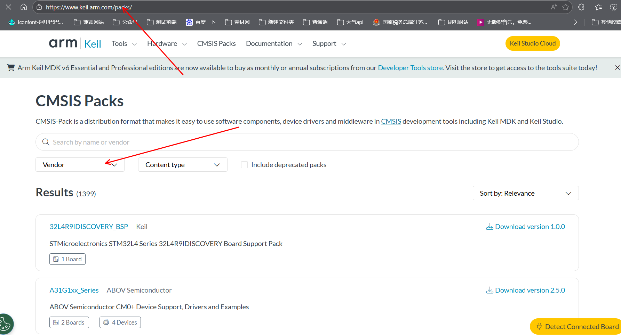Viewport: 621px width, 335px height.
Task: Follow the CMSIS link in description
Action: coord(391,121)
